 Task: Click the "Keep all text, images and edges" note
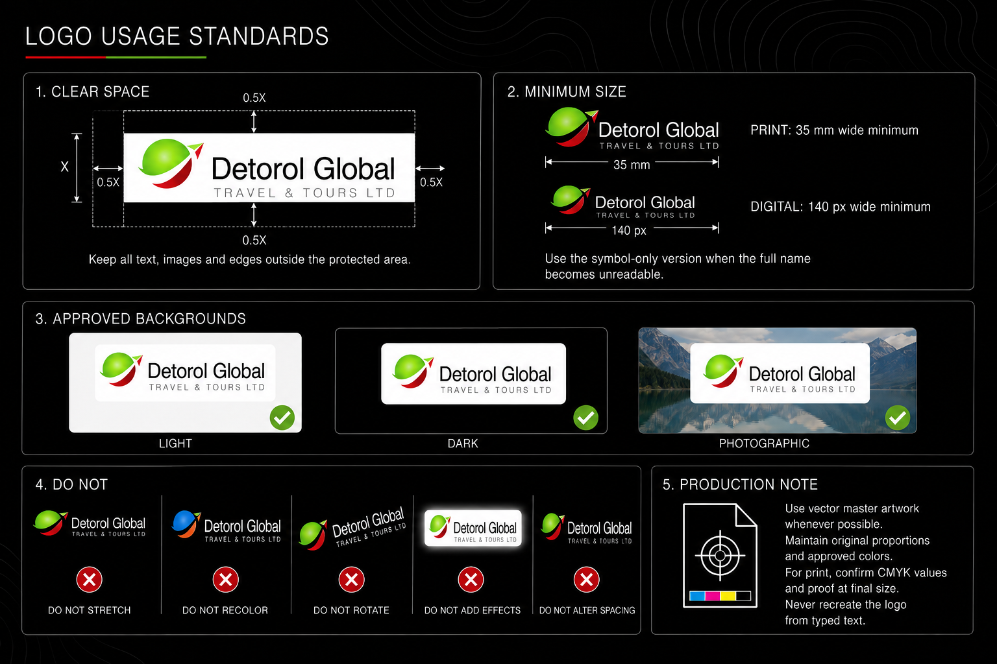coord(250,259)
